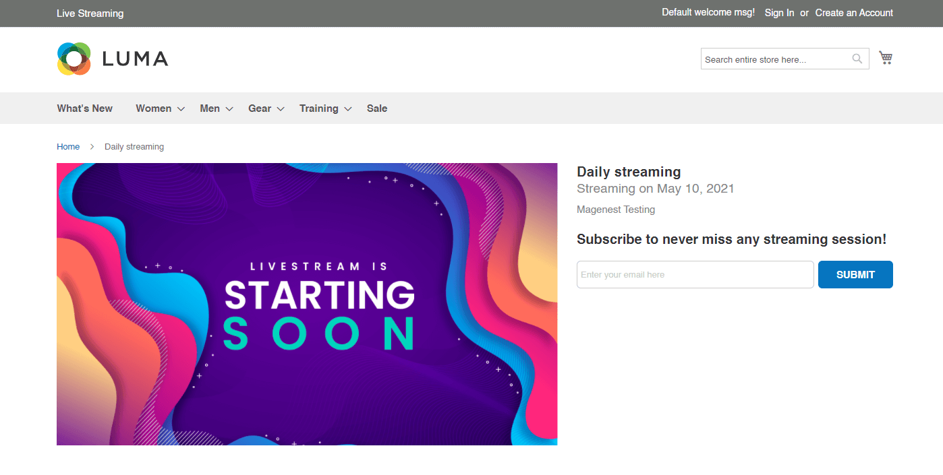This screenshot has width=943, height=475.
Task: Go to Home via breadcrumb
Action: point(68,146)
